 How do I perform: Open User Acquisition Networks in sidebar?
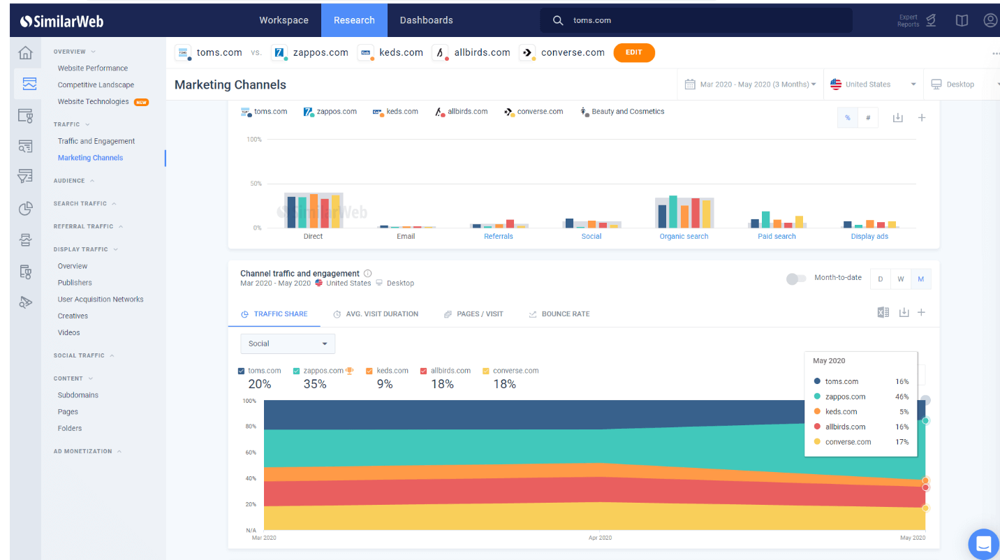pyautogui.click(x=101, y=300)
